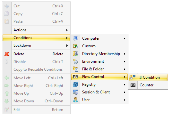
Task: Click the File & Folder icon
Action: point(75,69)
